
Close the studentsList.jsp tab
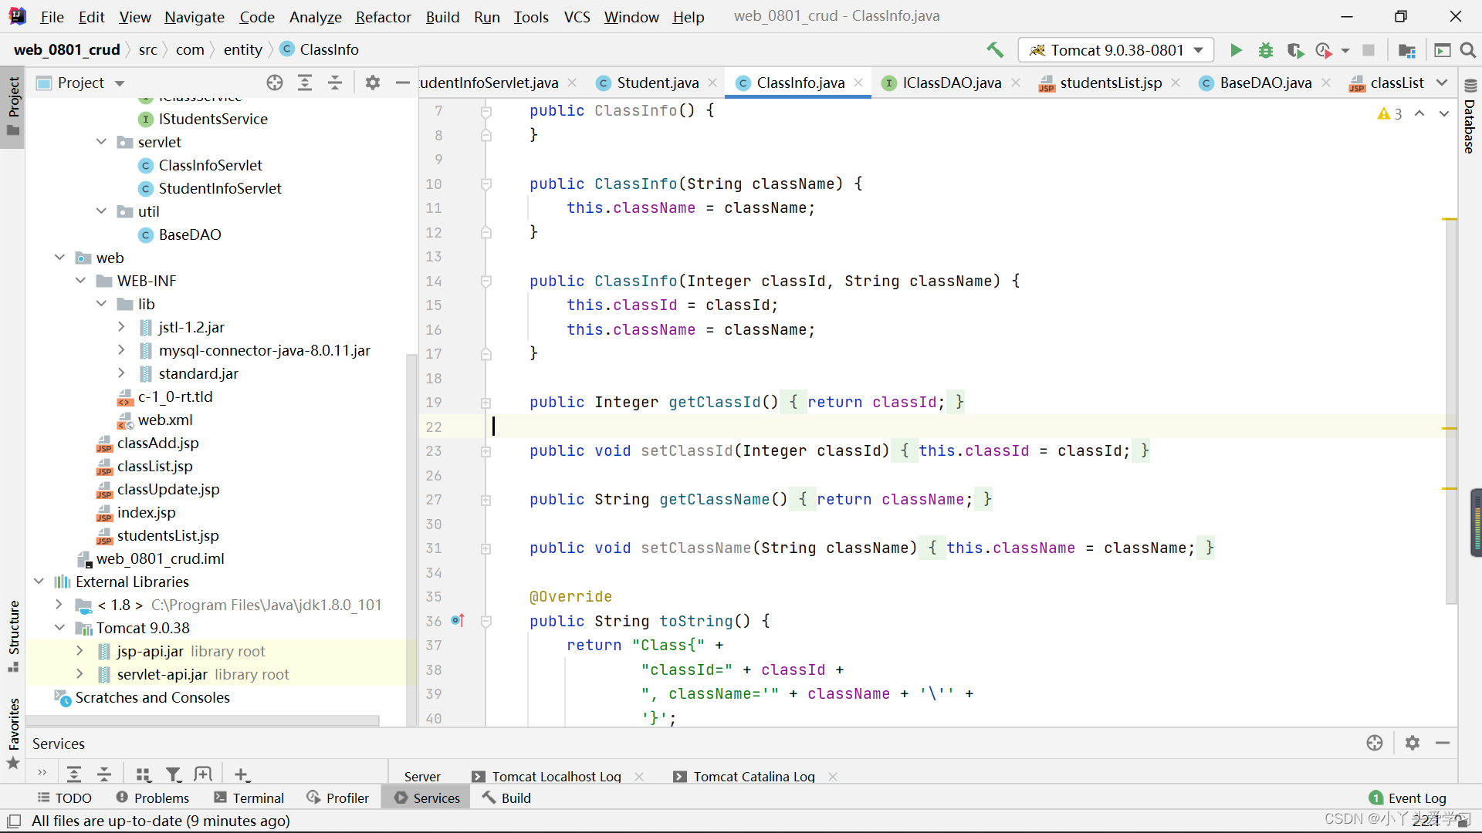click(x=1176, y=83)
